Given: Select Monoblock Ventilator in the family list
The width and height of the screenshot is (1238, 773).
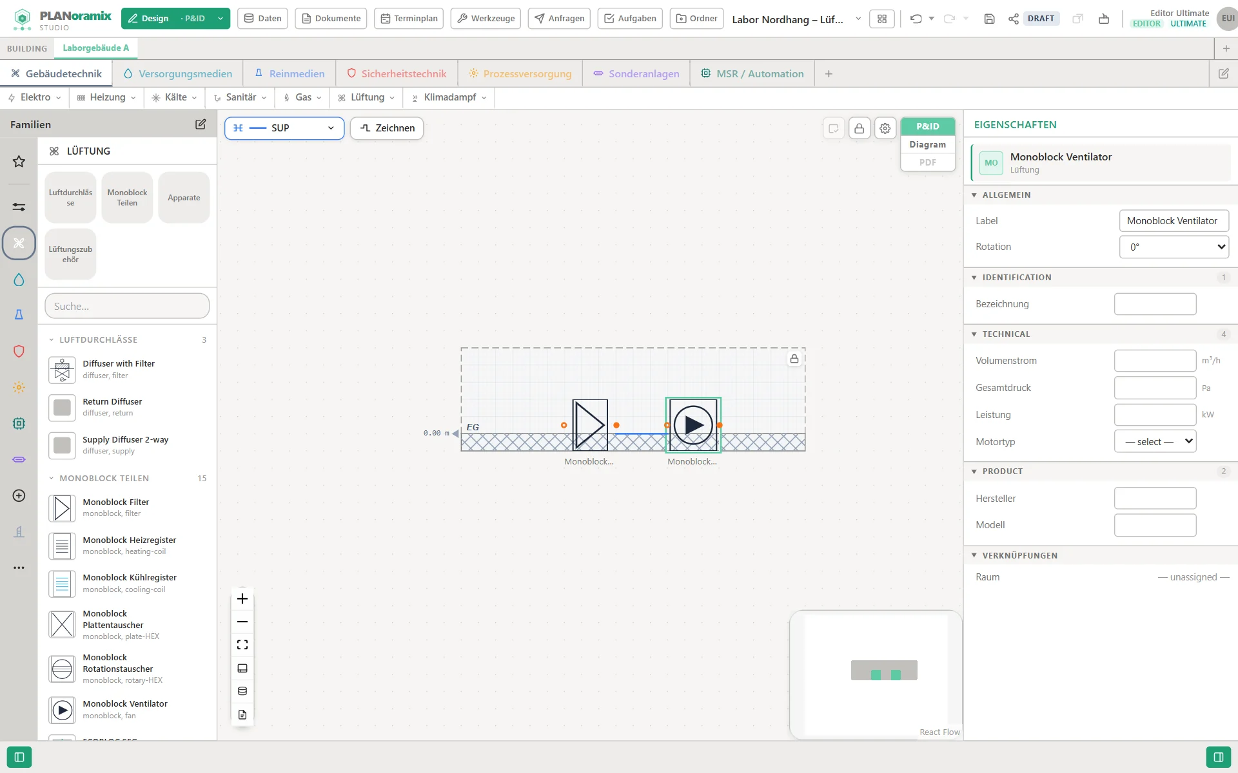Looking at the screenshot, I should pyautogui.click(x=127, y=709).
